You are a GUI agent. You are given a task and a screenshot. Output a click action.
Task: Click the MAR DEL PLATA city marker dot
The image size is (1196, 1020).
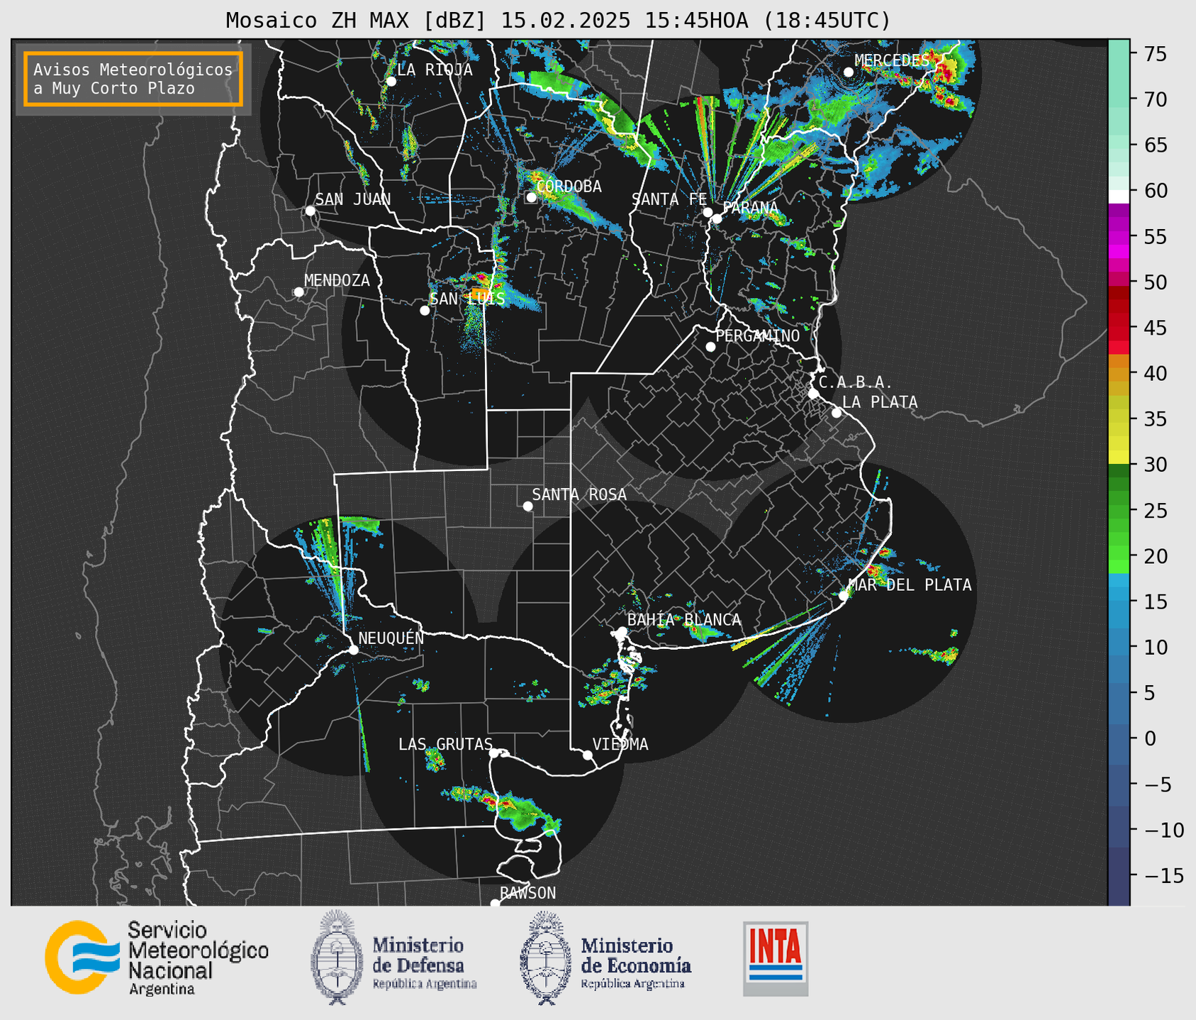(844, 596)
